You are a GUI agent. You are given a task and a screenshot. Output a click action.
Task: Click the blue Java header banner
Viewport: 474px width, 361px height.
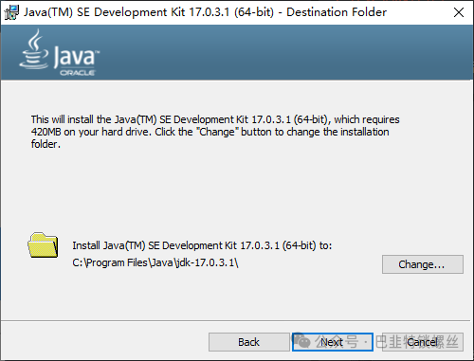coord(237,52)
